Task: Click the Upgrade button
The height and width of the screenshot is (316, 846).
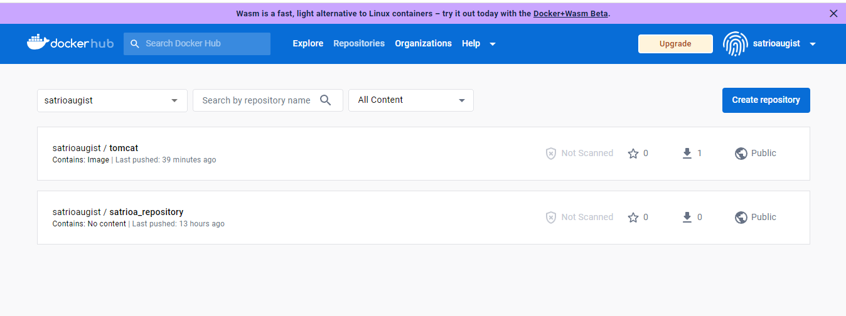Action: 675,44
